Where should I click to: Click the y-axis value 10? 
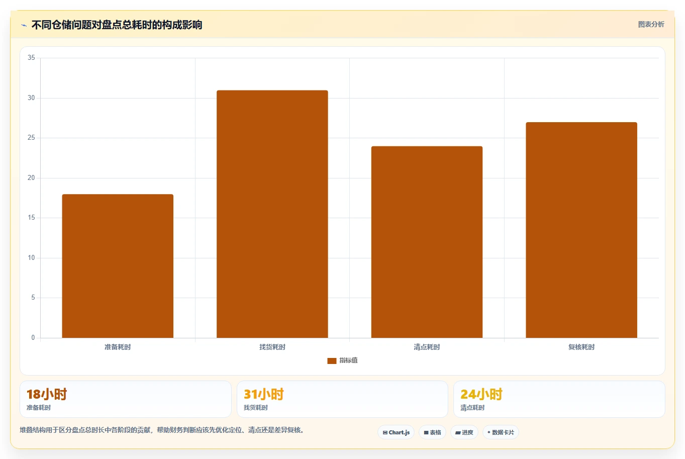pos(31,258)
